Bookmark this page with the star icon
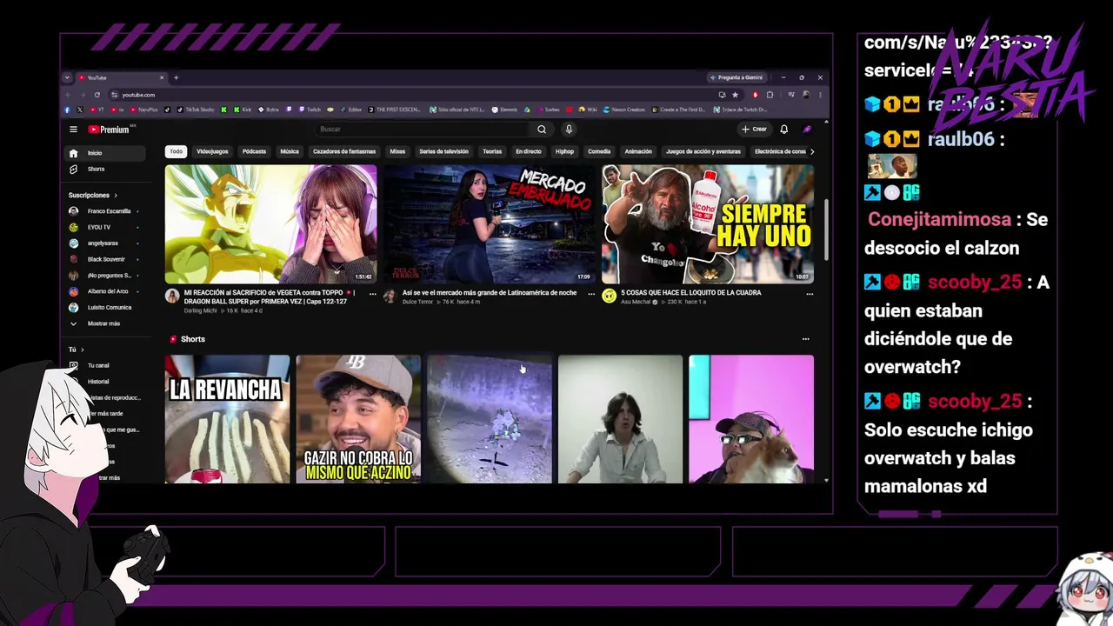 [735, 94]
